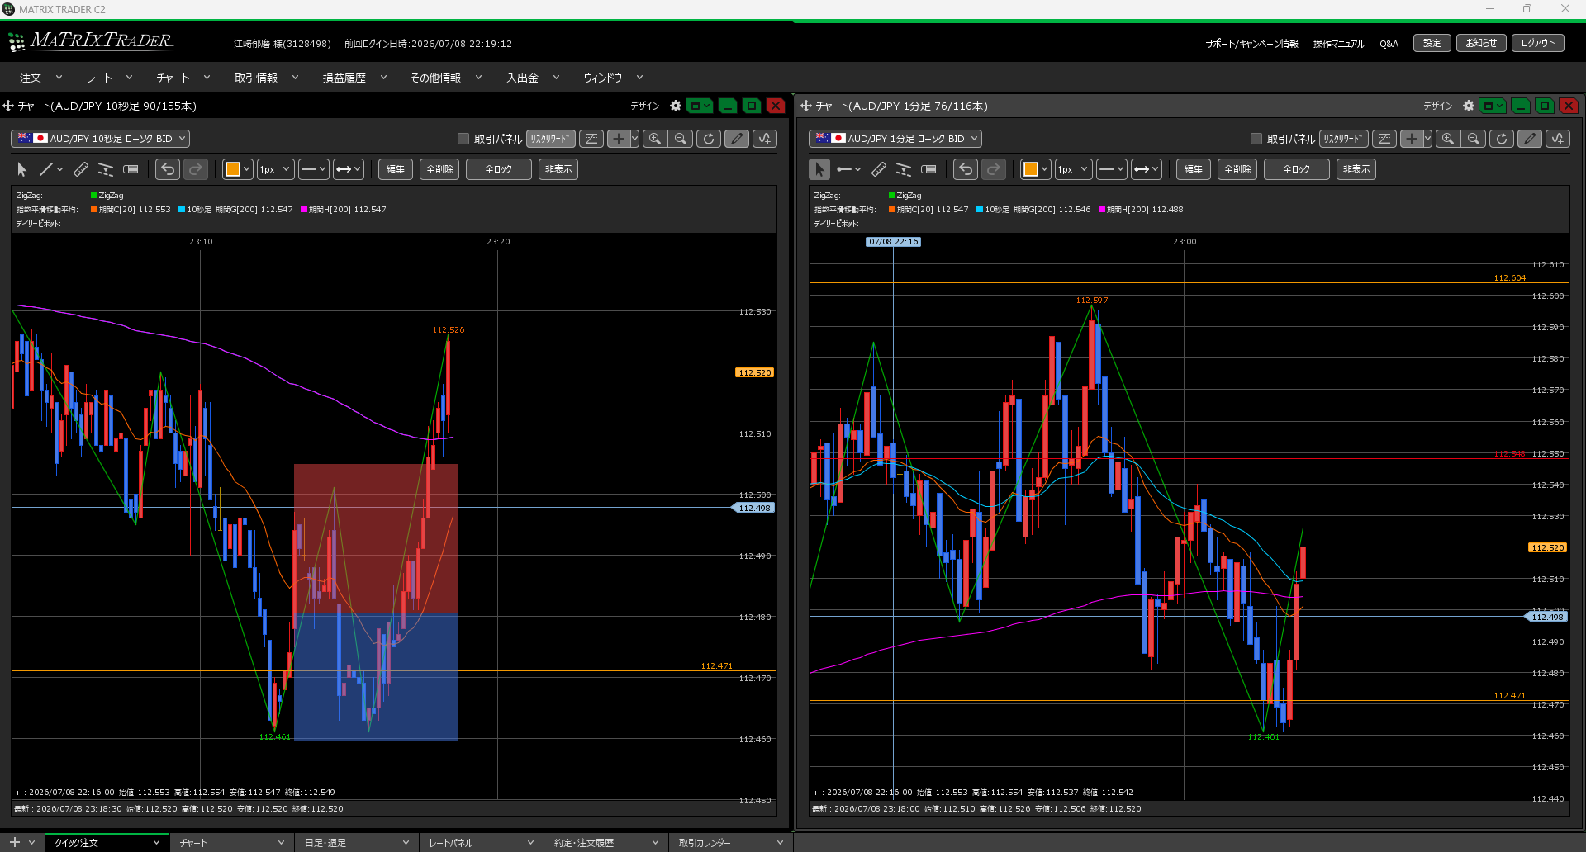Open the indicator settings in 10秒足 chart
This screenshot has height=852, width=1586.
(765, 139)
